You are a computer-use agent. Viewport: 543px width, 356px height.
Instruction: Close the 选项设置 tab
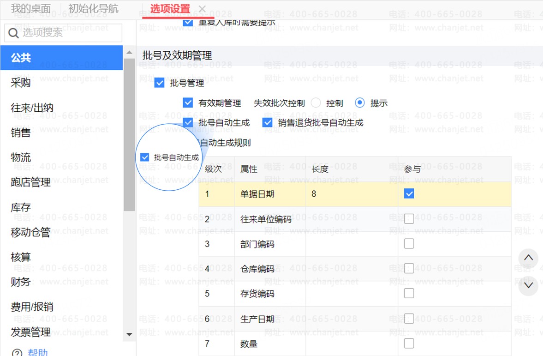[202, 9]
